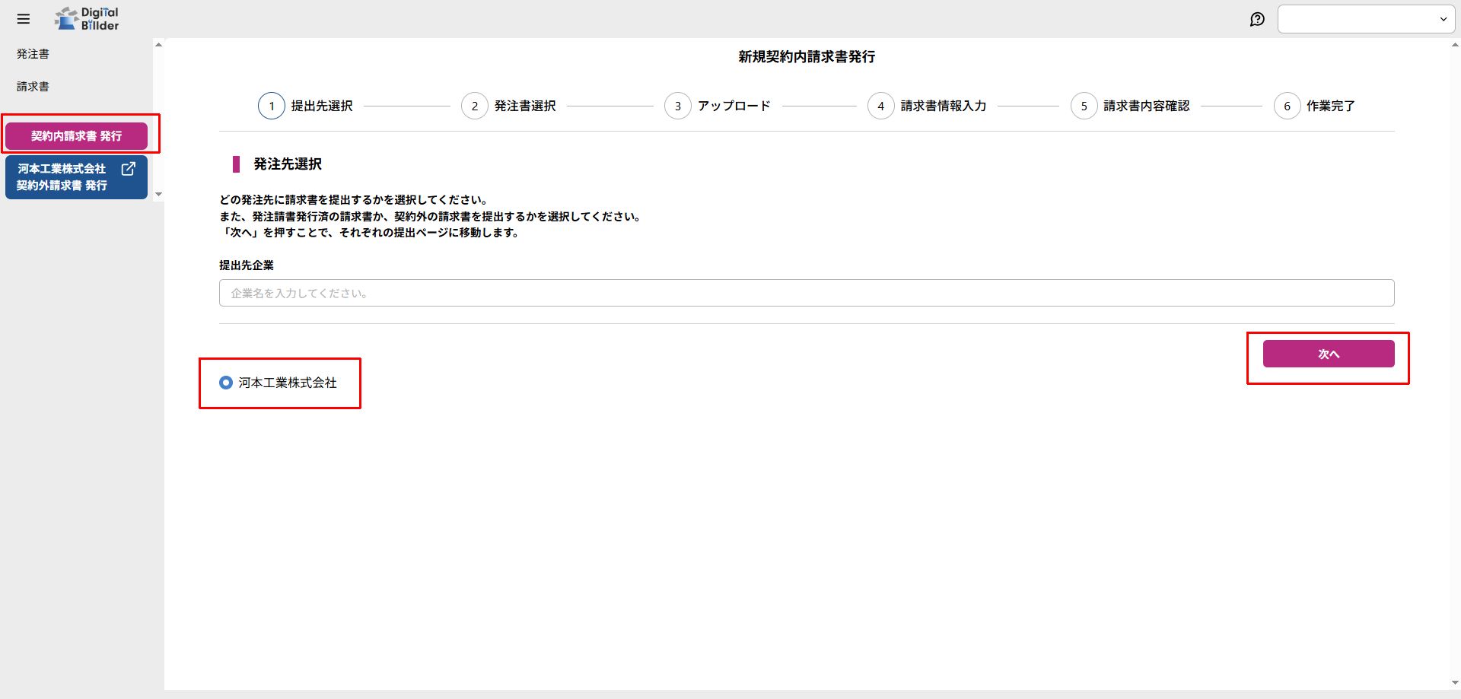Click step 1 circle 提出先選択

[x=272, y=106]
